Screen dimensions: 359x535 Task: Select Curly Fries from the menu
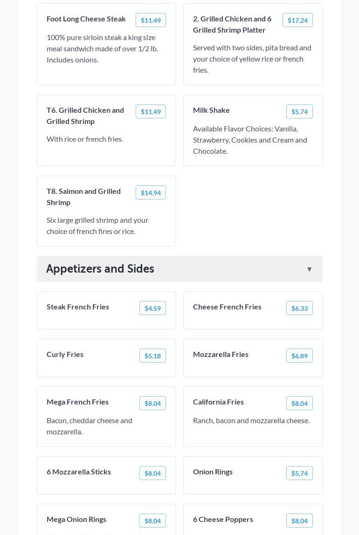pyautogui.click(x=65, y=354)
